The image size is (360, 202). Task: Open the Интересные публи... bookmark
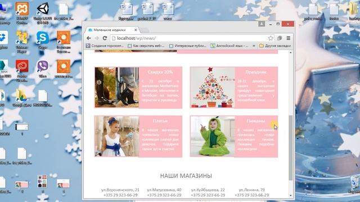(188, 46)
